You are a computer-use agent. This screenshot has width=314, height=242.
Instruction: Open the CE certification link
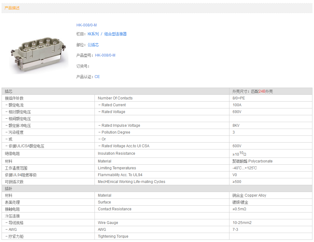pyautogui.click(x=97, y=77)
